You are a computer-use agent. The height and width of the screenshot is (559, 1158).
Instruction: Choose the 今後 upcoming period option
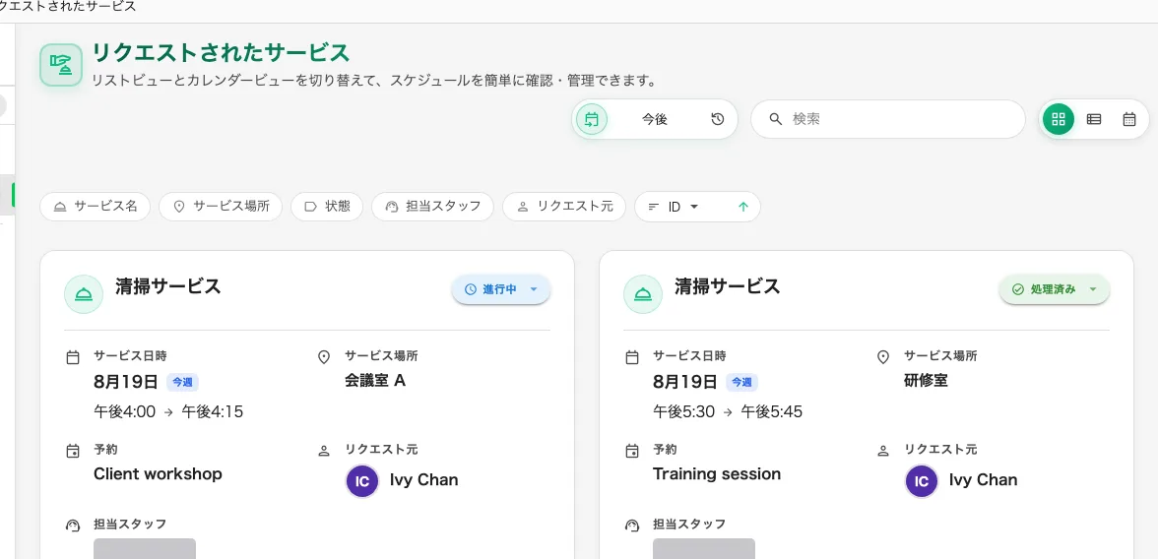coord(654,119)
